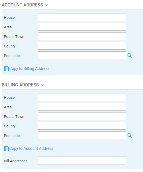Click the Bill Addressee input box
Screen dimensions: 143x172
[82, 160]
